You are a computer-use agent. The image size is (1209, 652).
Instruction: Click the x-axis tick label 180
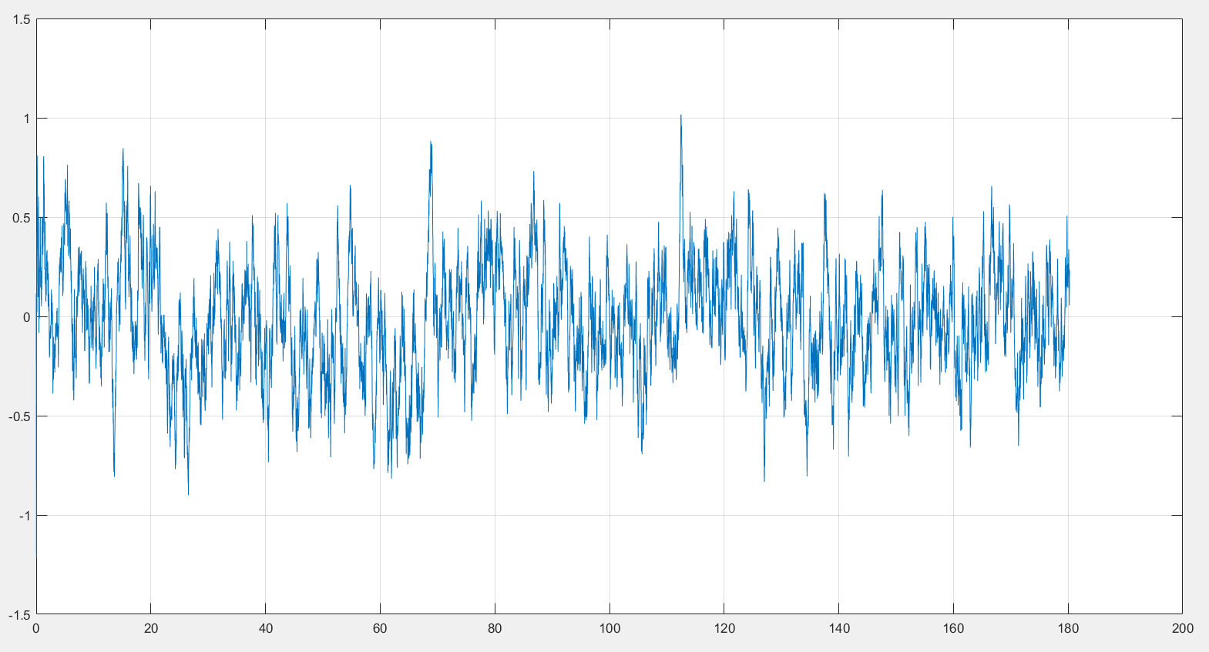click(x=1068, y=628)
